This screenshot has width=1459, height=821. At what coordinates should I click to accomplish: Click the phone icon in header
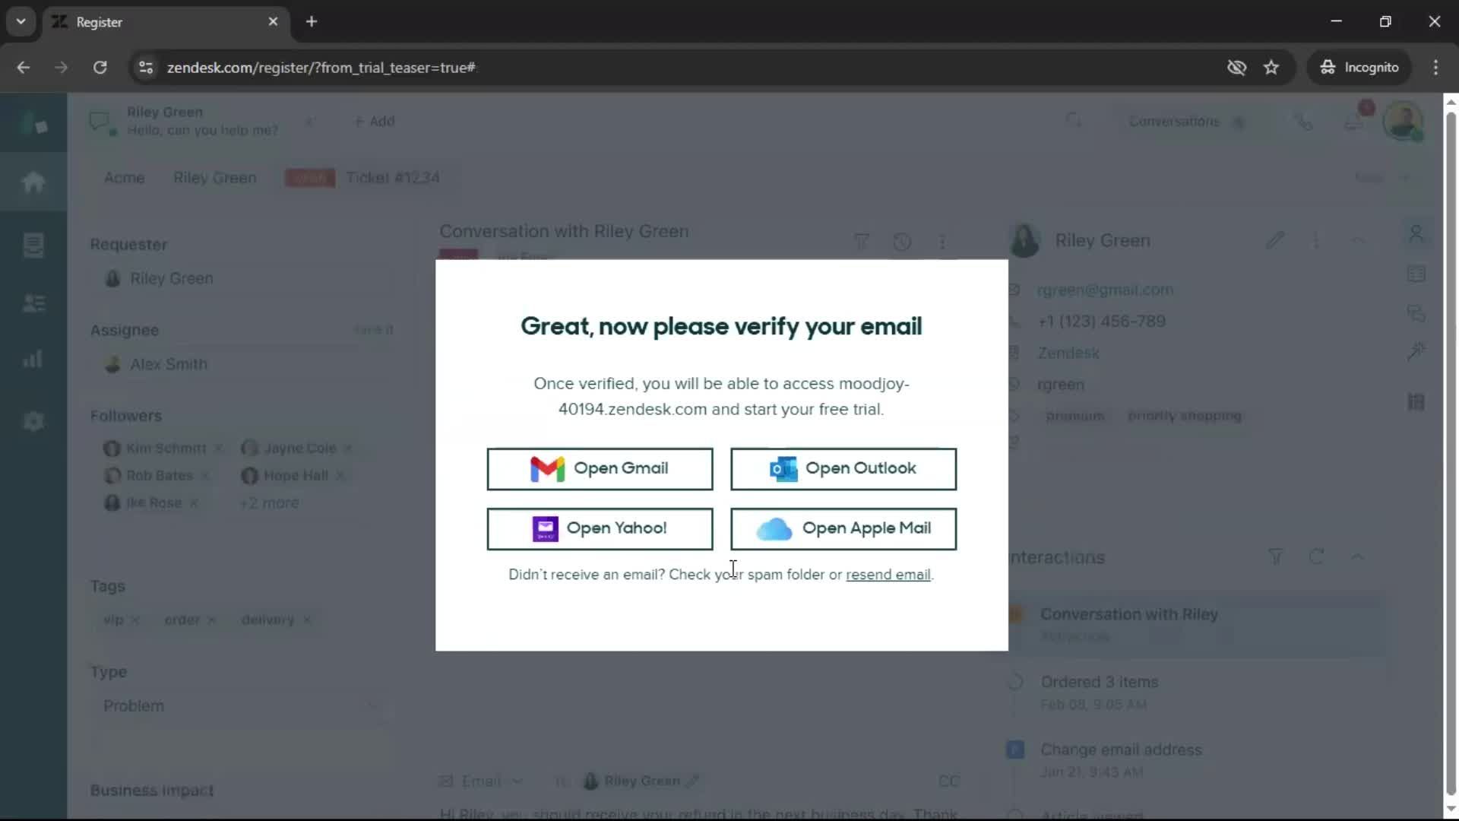click(1304, 122)
